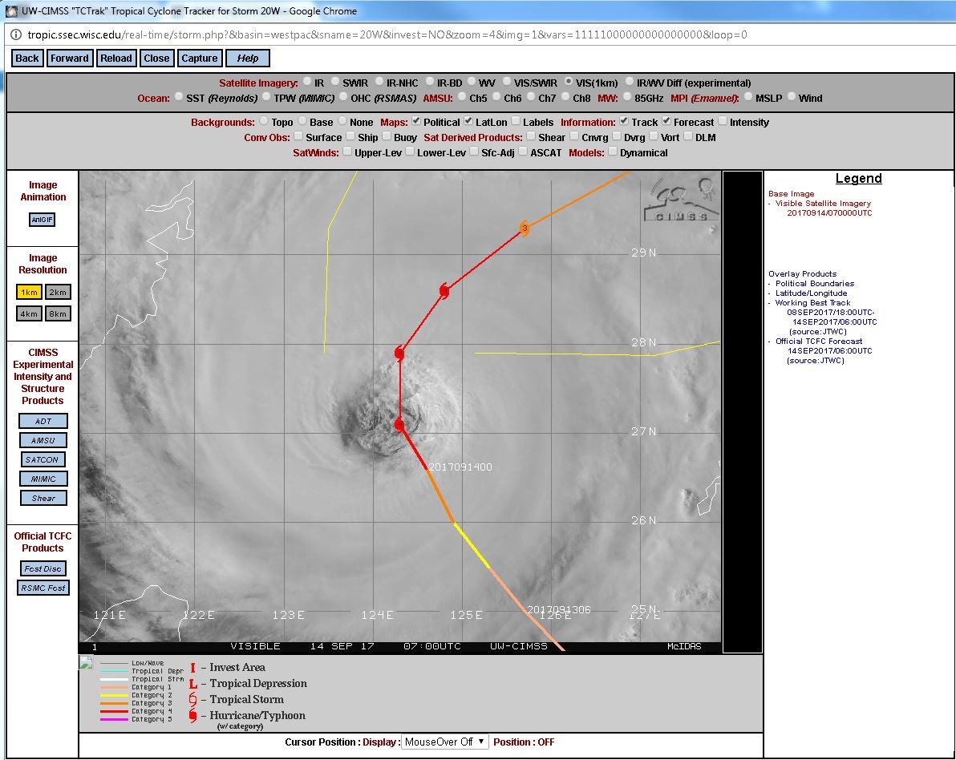Click the Capture button
The width and height of the screenshot is (956, 760).
200,58
